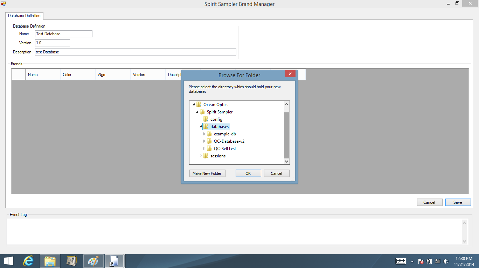The height and width of the screenshot is (268, 479).
Task: Expand the example-db folder node
Action: click(x=204, y=134)
